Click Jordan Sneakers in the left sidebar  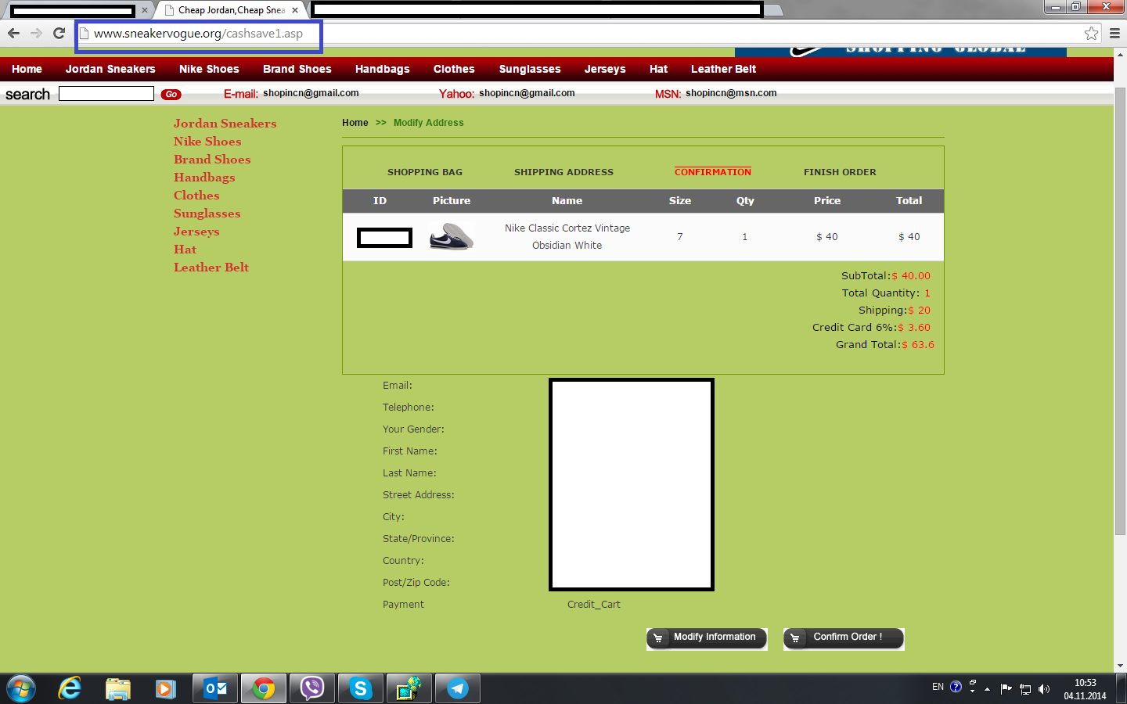coord(225,124)
